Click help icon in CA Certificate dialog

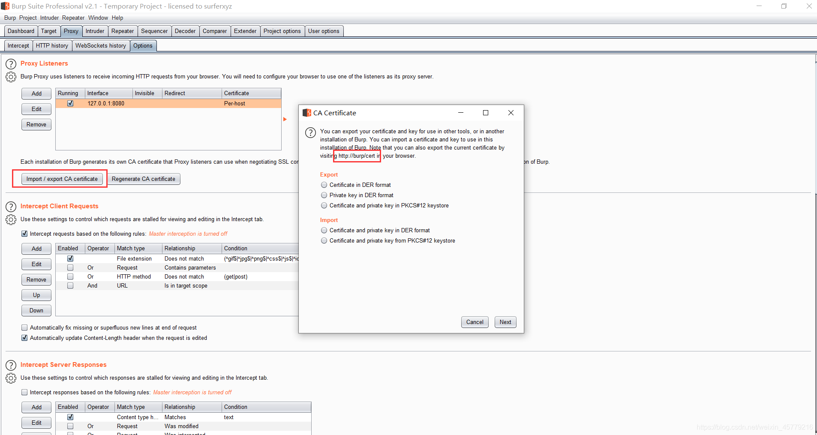point(310,132)
